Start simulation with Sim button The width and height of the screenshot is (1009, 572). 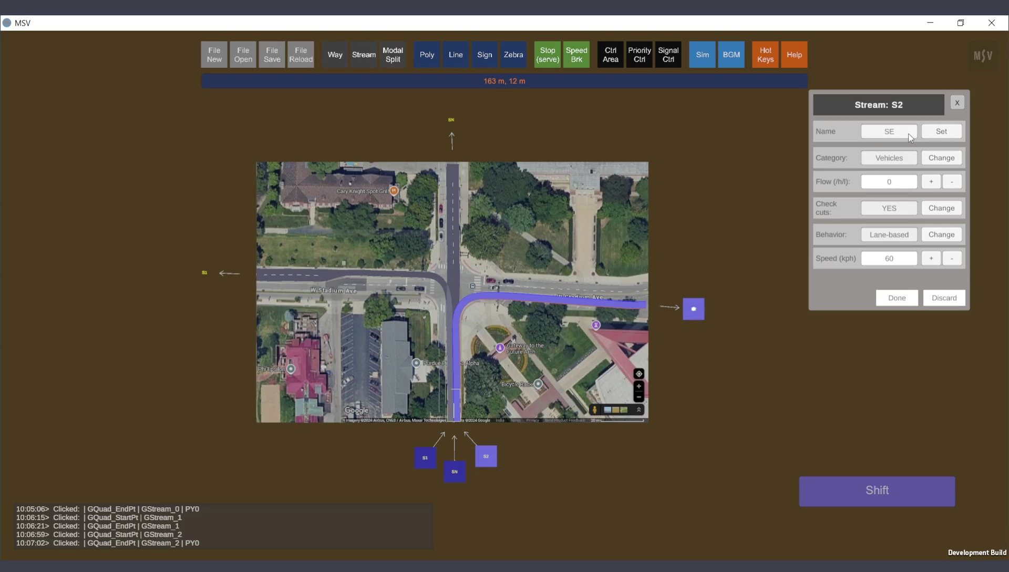702,55
